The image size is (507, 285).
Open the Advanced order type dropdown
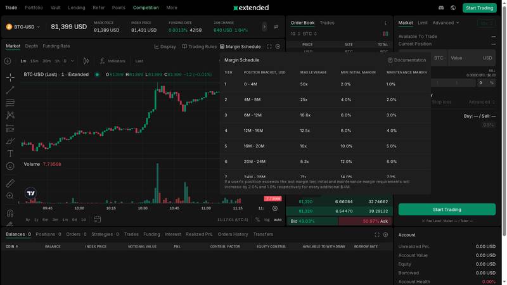[x=446, y=23]
